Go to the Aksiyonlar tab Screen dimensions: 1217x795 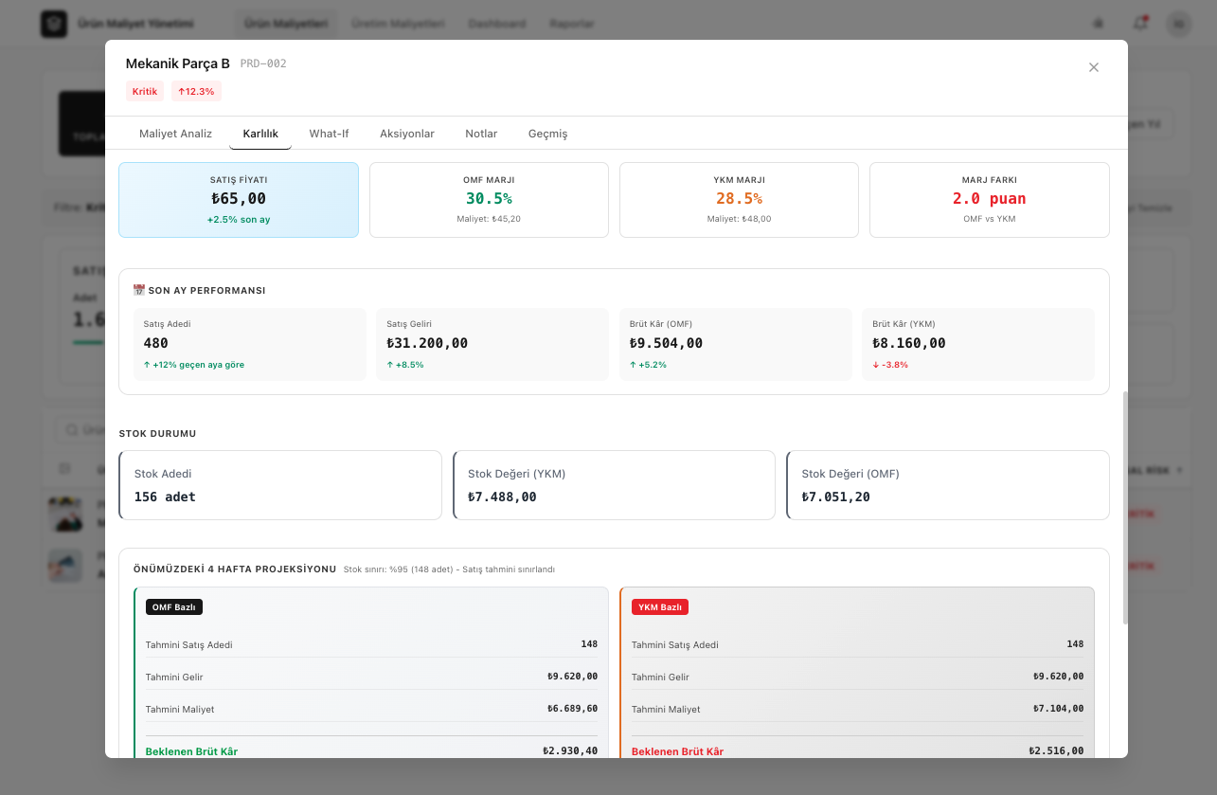coord(407,134)
